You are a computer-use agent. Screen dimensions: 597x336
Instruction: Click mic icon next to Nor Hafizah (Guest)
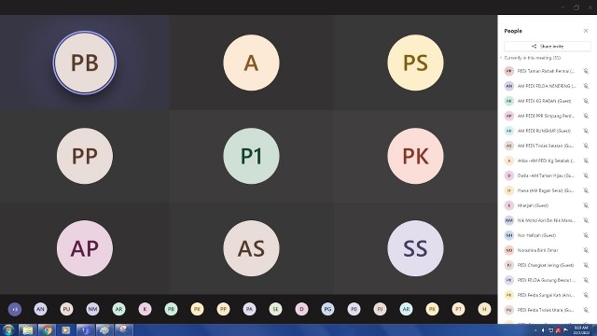coord(586,235)
